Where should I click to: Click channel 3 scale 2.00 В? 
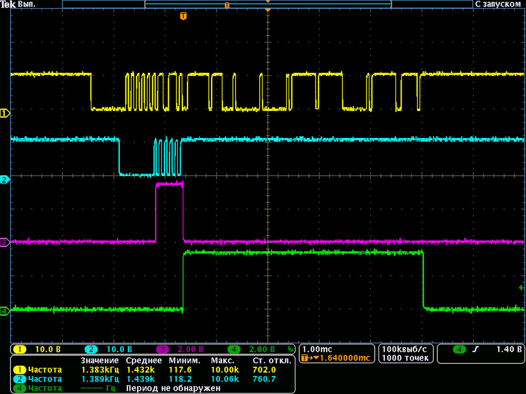(x=191, y=350)
